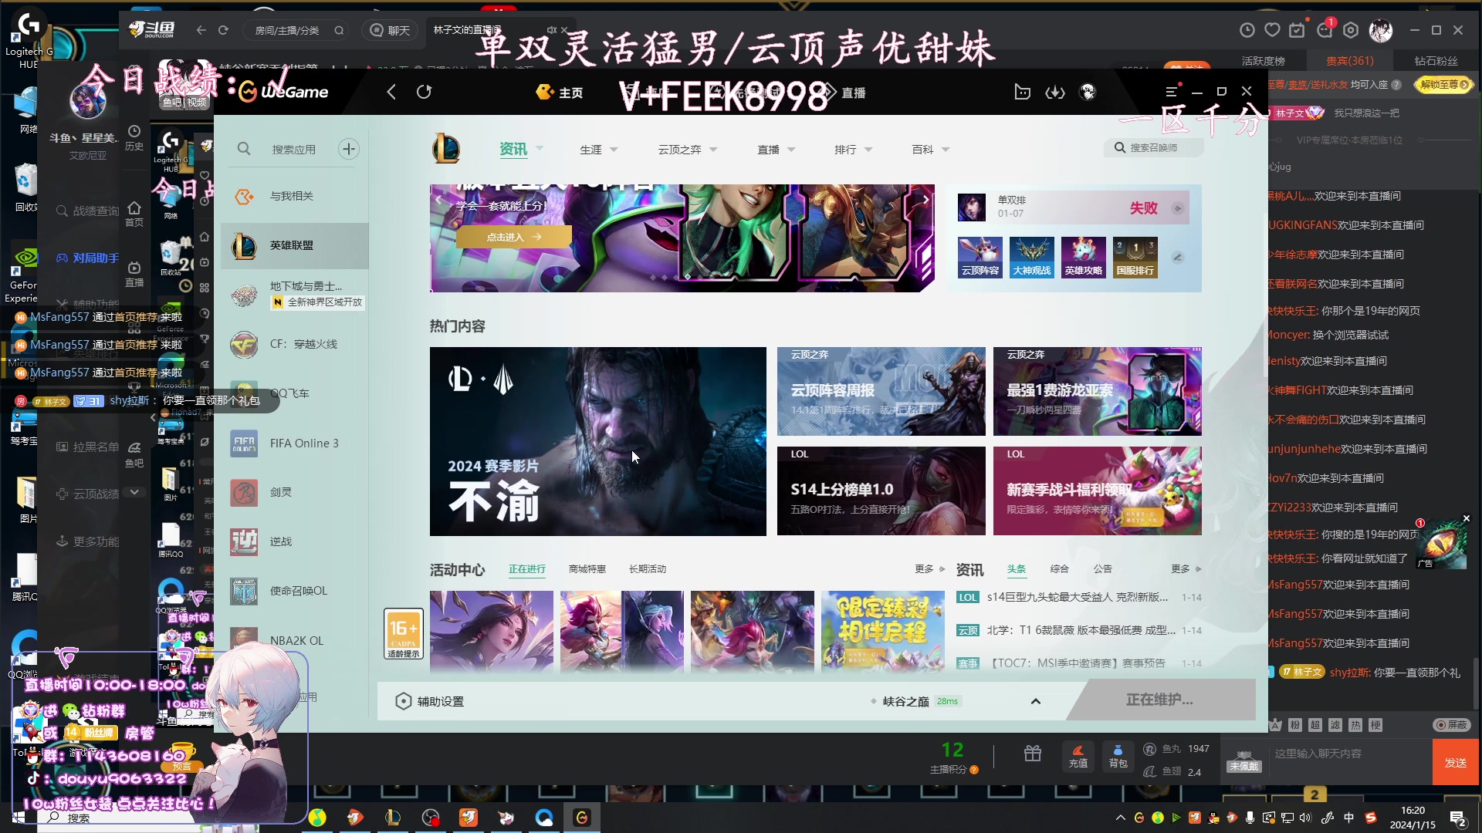Switch to 公告 news tab
This screenshot has height=833, width=1482.
pos(1102,569)
